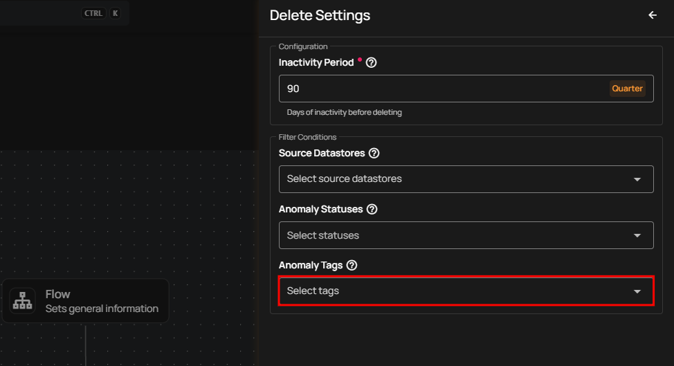Click the help icon next to Anomaly Statuses
The height and width of the screenshot is (366, 674).
tap(372, 209)
